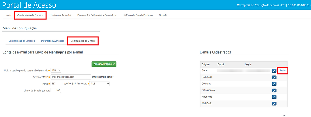
Task: Click the Testar link for Geral
Action: (282, 71)
